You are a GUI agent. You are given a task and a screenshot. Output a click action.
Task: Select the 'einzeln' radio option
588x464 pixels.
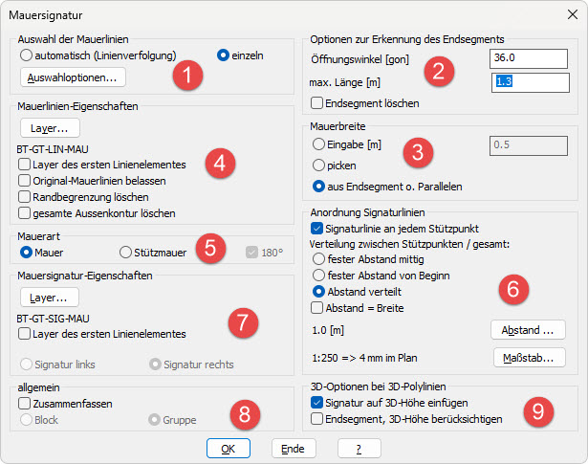[224, 55]
